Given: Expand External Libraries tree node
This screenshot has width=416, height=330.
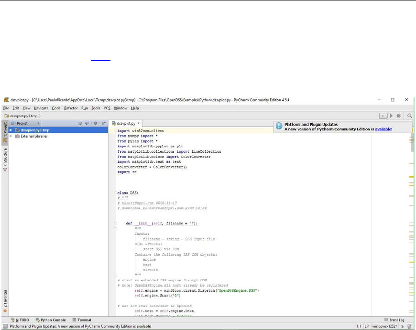Looking at the screenshot, I should coord(11,136).
